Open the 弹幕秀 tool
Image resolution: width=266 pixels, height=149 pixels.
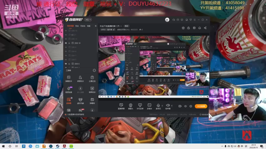[x=92, y=101]
